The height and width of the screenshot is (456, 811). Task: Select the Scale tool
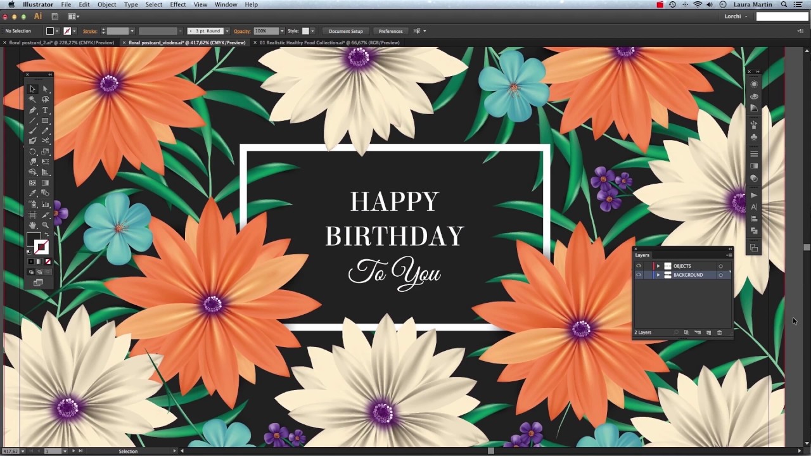[x=45, y=151]
